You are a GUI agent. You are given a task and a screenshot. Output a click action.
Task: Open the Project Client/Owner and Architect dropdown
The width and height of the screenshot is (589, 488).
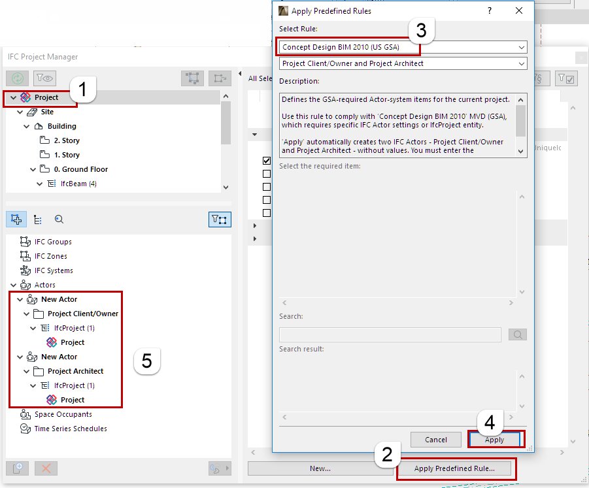(x=403, y=63)
